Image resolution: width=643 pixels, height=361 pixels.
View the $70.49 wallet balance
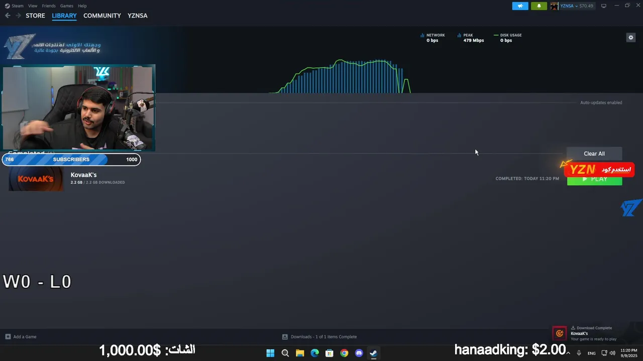click(586, 6)
